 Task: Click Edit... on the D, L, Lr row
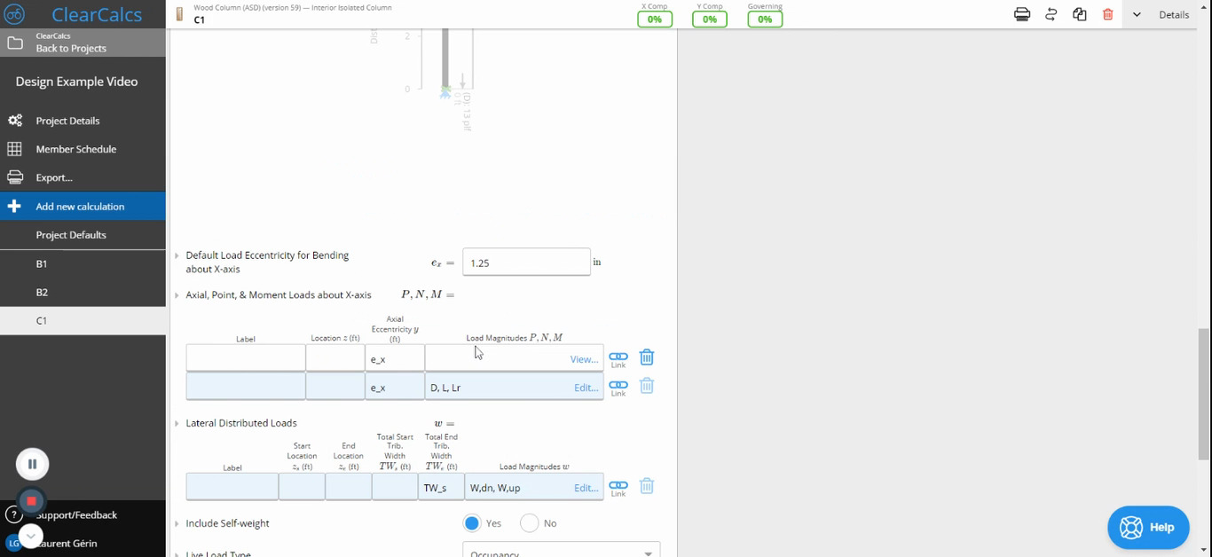(x=586, y=388)
